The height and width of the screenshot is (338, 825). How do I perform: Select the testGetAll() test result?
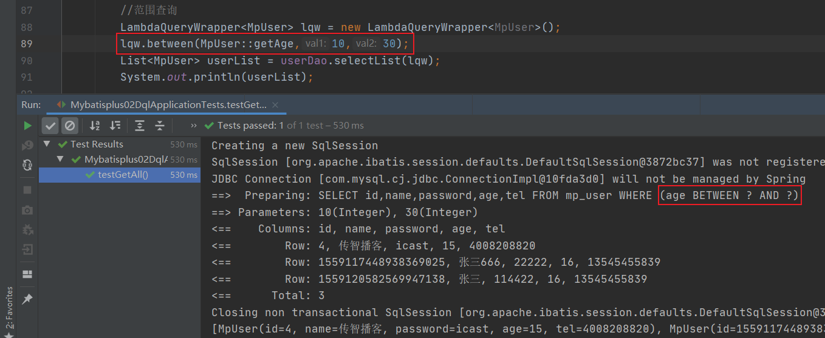tap(123, 175)
